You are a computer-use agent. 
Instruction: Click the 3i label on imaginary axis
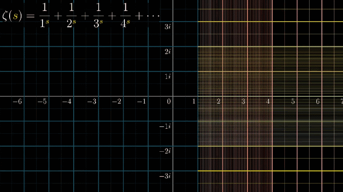click(168, 27)
